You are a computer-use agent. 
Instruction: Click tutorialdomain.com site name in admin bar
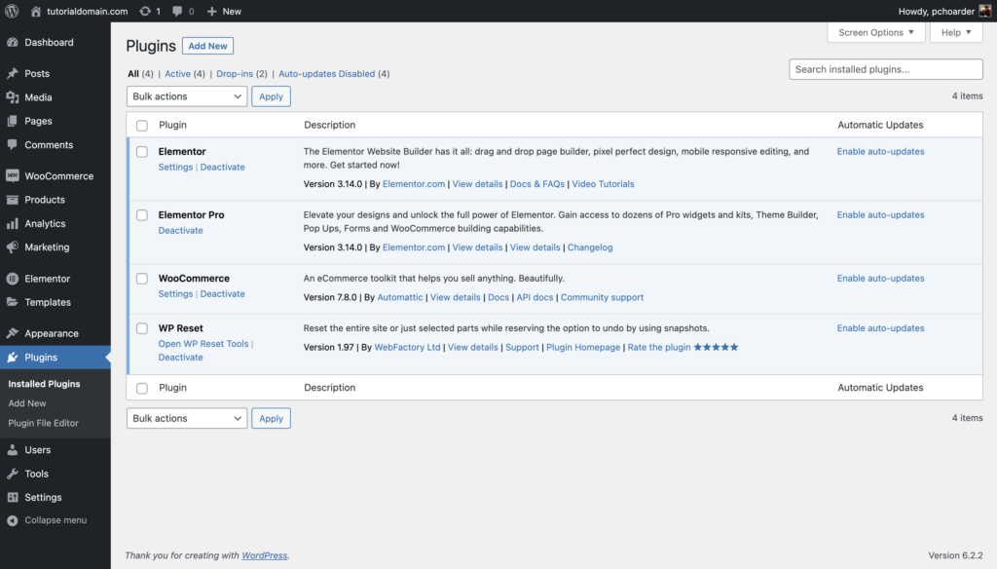tap(87, 11)
